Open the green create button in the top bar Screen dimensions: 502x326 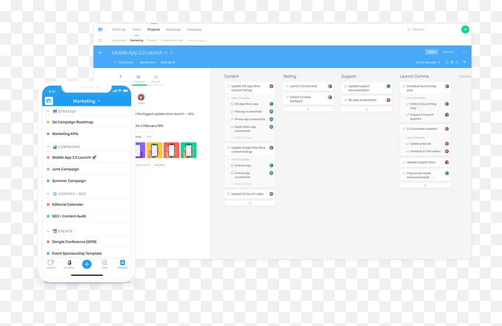coord(465,29)
